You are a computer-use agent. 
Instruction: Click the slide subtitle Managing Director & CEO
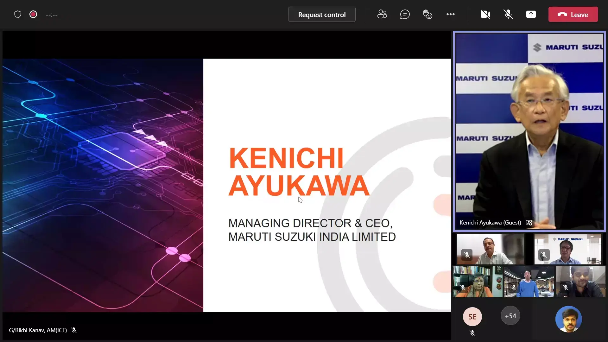(x=312, y=230)
